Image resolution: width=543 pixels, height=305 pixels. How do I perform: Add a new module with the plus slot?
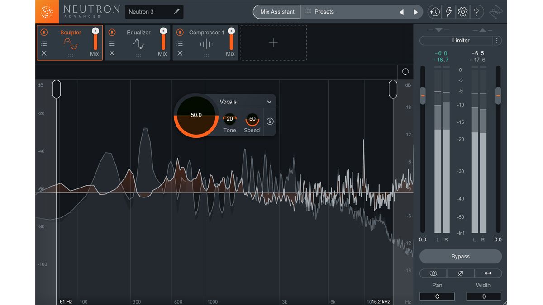(273, 42)
